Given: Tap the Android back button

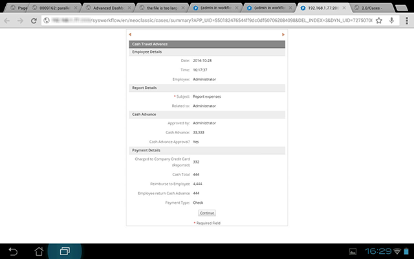Looking at the screenshot, I should [14, 251].
